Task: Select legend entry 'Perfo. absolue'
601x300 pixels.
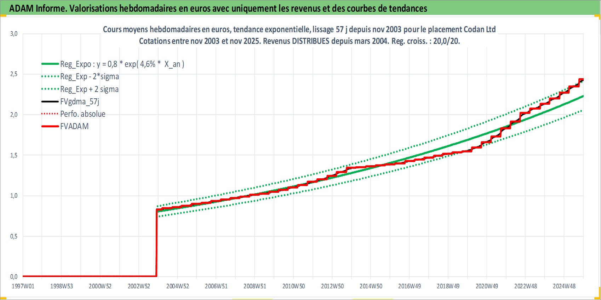Action: 83,114
